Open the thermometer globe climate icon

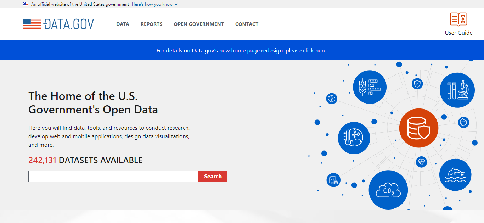tap(354, 138)
